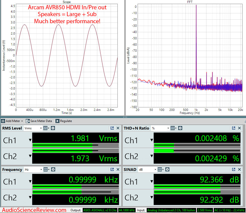This screenshot has height=213, width=246.
Task: Pop out the SINAD meter
Action: tap(234, 169)
